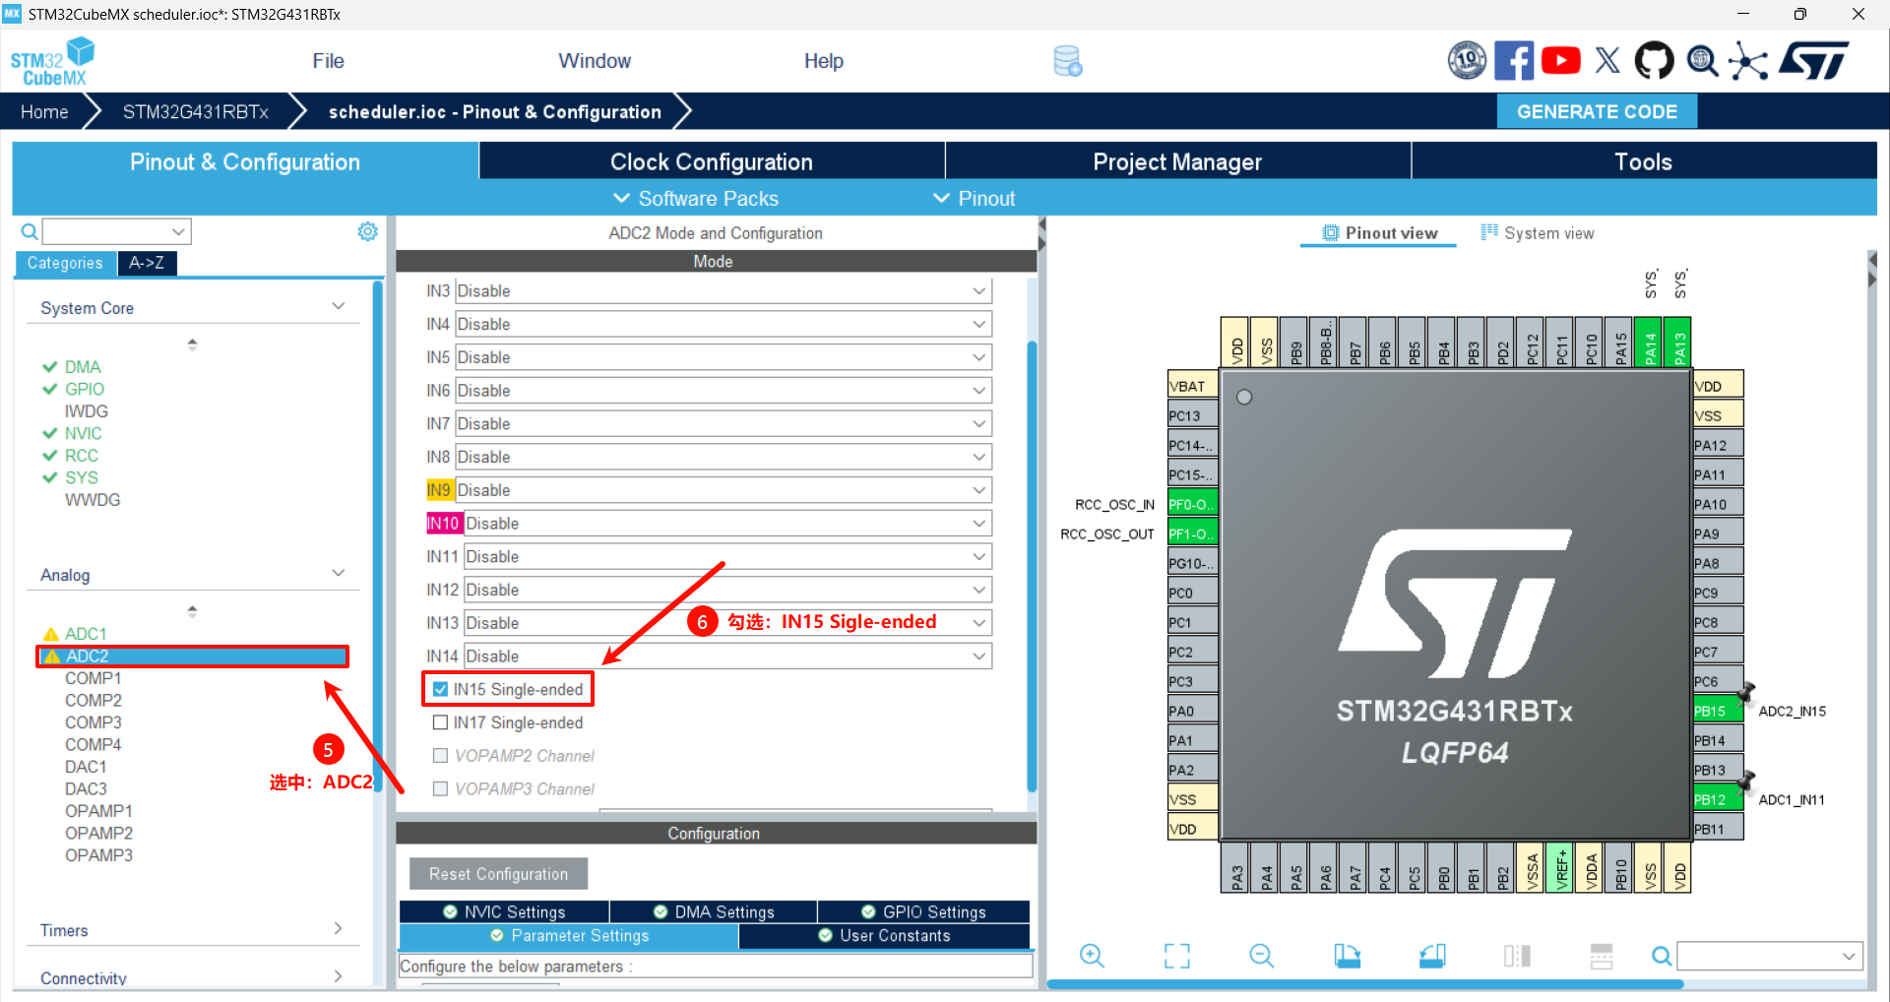Open the Pinout dropdown menu

click(x=975, y=199)
